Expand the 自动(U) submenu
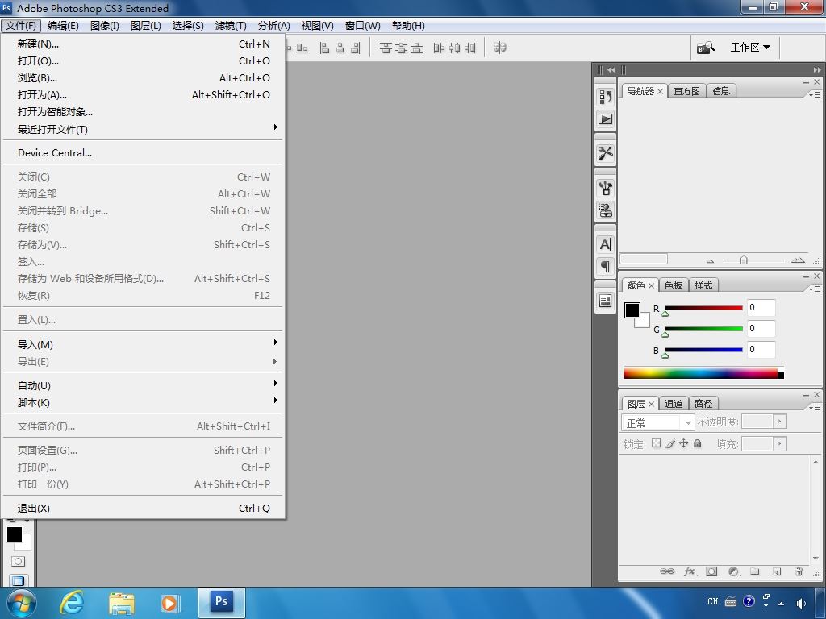 [144, 385]
